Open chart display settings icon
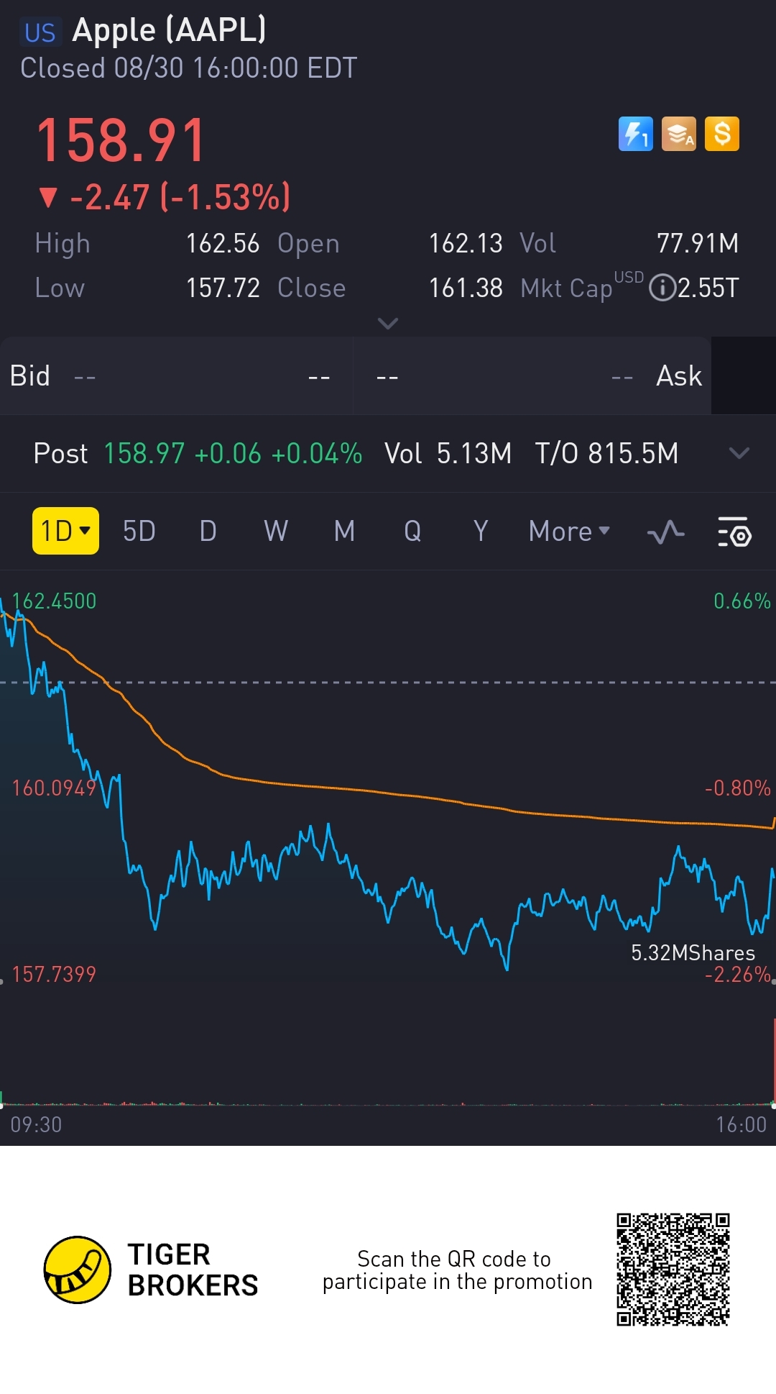The image size is (776, 1394). pyautogui.click(x=734, y=532)
